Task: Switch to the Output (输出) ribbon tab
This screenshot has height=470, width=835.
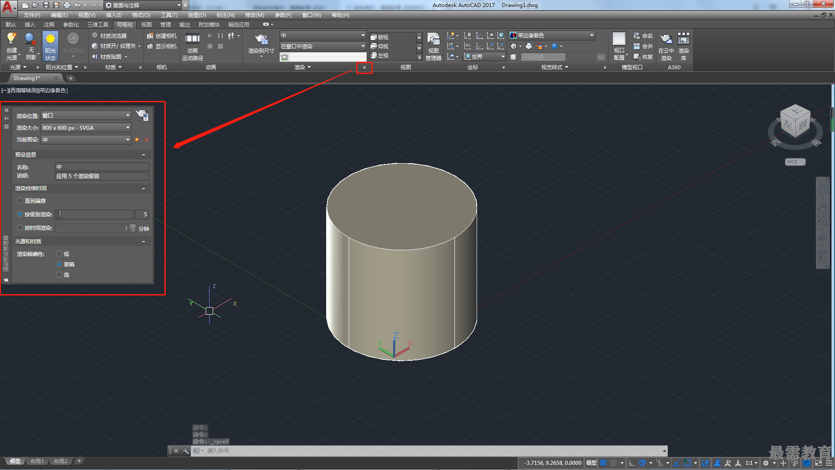Action: pos(184,25)
